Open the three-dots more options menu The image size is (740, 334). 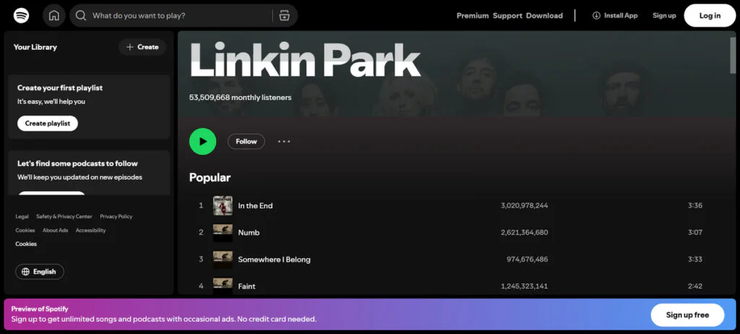pos(284,141)
